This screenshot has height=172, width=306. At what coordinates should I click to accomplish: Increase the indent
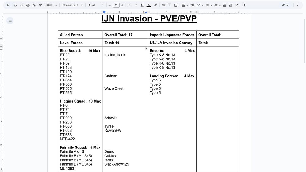pyautogui.click(x=231, y=5)
